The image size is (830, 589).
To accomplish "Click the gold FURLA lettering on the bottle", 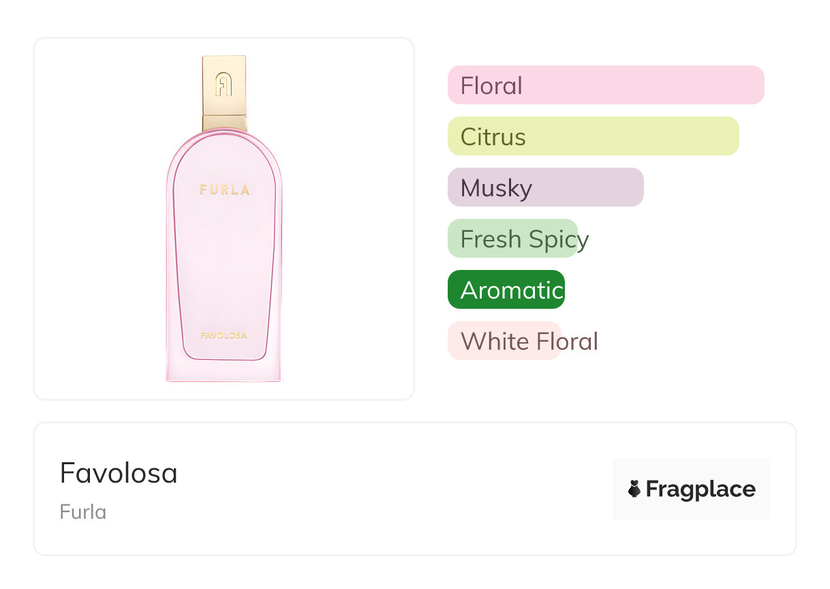I will click(224, 190).
